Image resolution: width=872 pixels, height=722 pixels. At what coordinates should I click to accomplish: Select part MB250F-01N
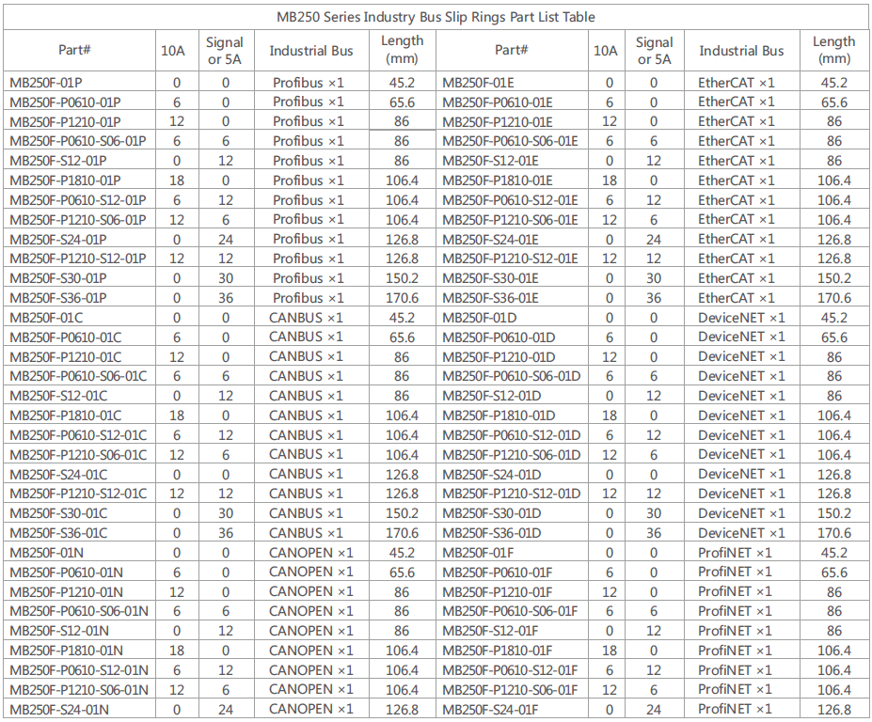coord(46,553)
